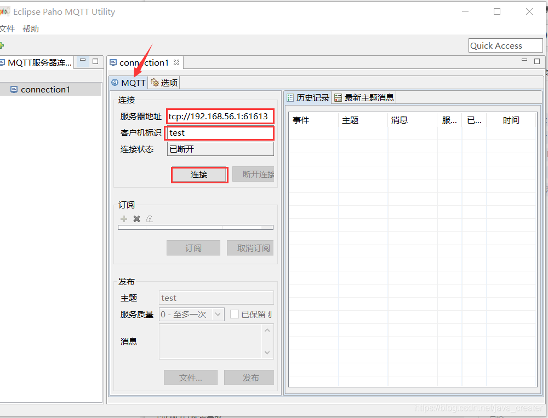Image resolution: width=548 pixels, height=418 pixels.
Task: Click the 发布 button
Action: pyautogui.click(x=249, y=378)
